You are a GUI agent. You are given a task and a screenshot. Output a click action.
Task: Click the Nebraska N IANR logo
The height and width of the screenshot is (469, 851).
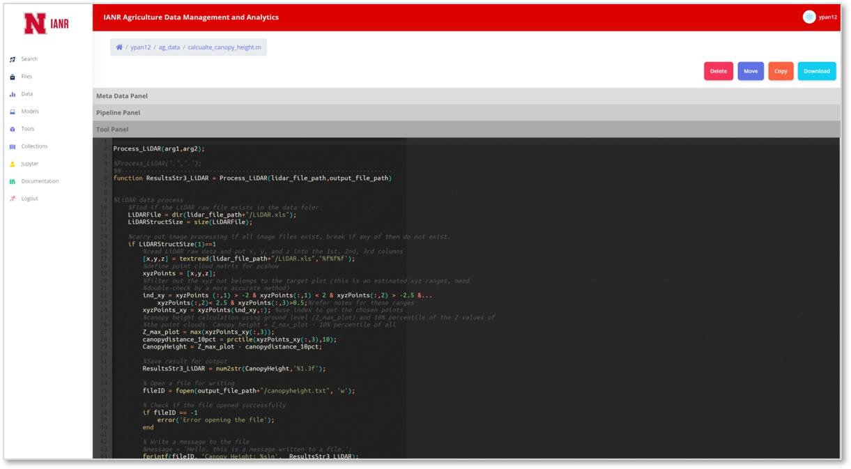coord(46,24)
